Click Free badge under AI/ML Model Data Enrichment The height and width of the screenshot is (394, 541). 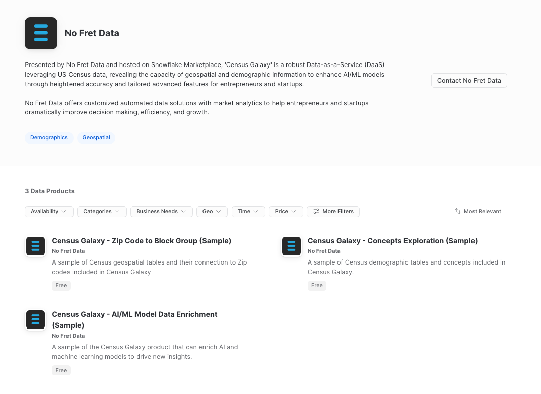point(61,370)
